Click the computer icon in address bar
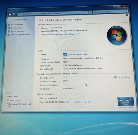 click(x=19, y=14)
